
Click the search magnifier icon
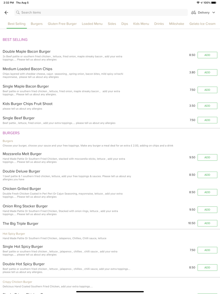pyautogui.click(x=18, y=13)
